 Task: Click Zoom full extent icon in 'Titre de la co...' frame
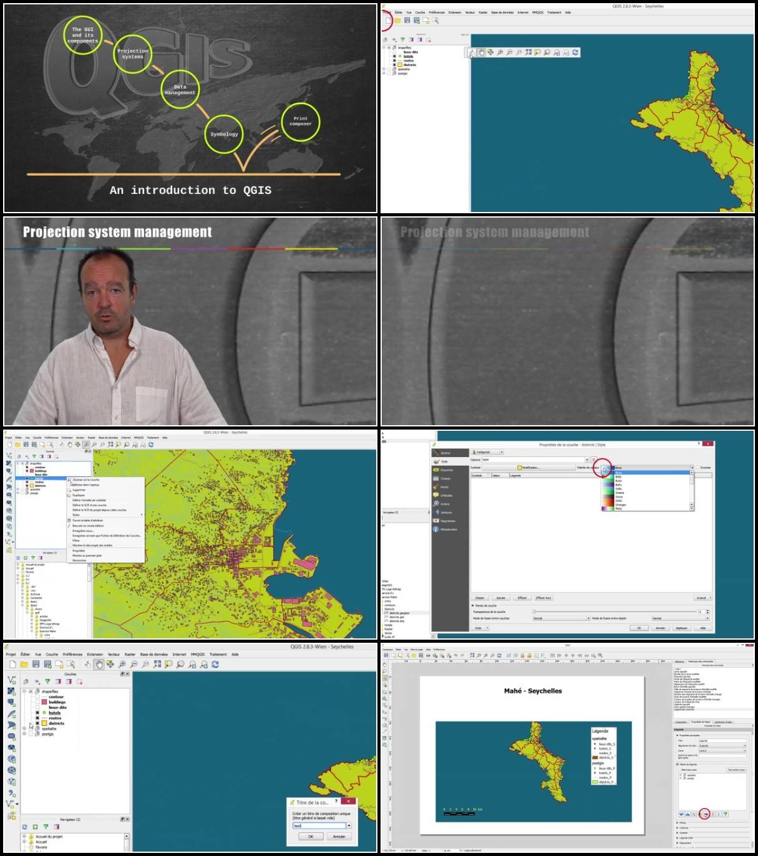157,665
